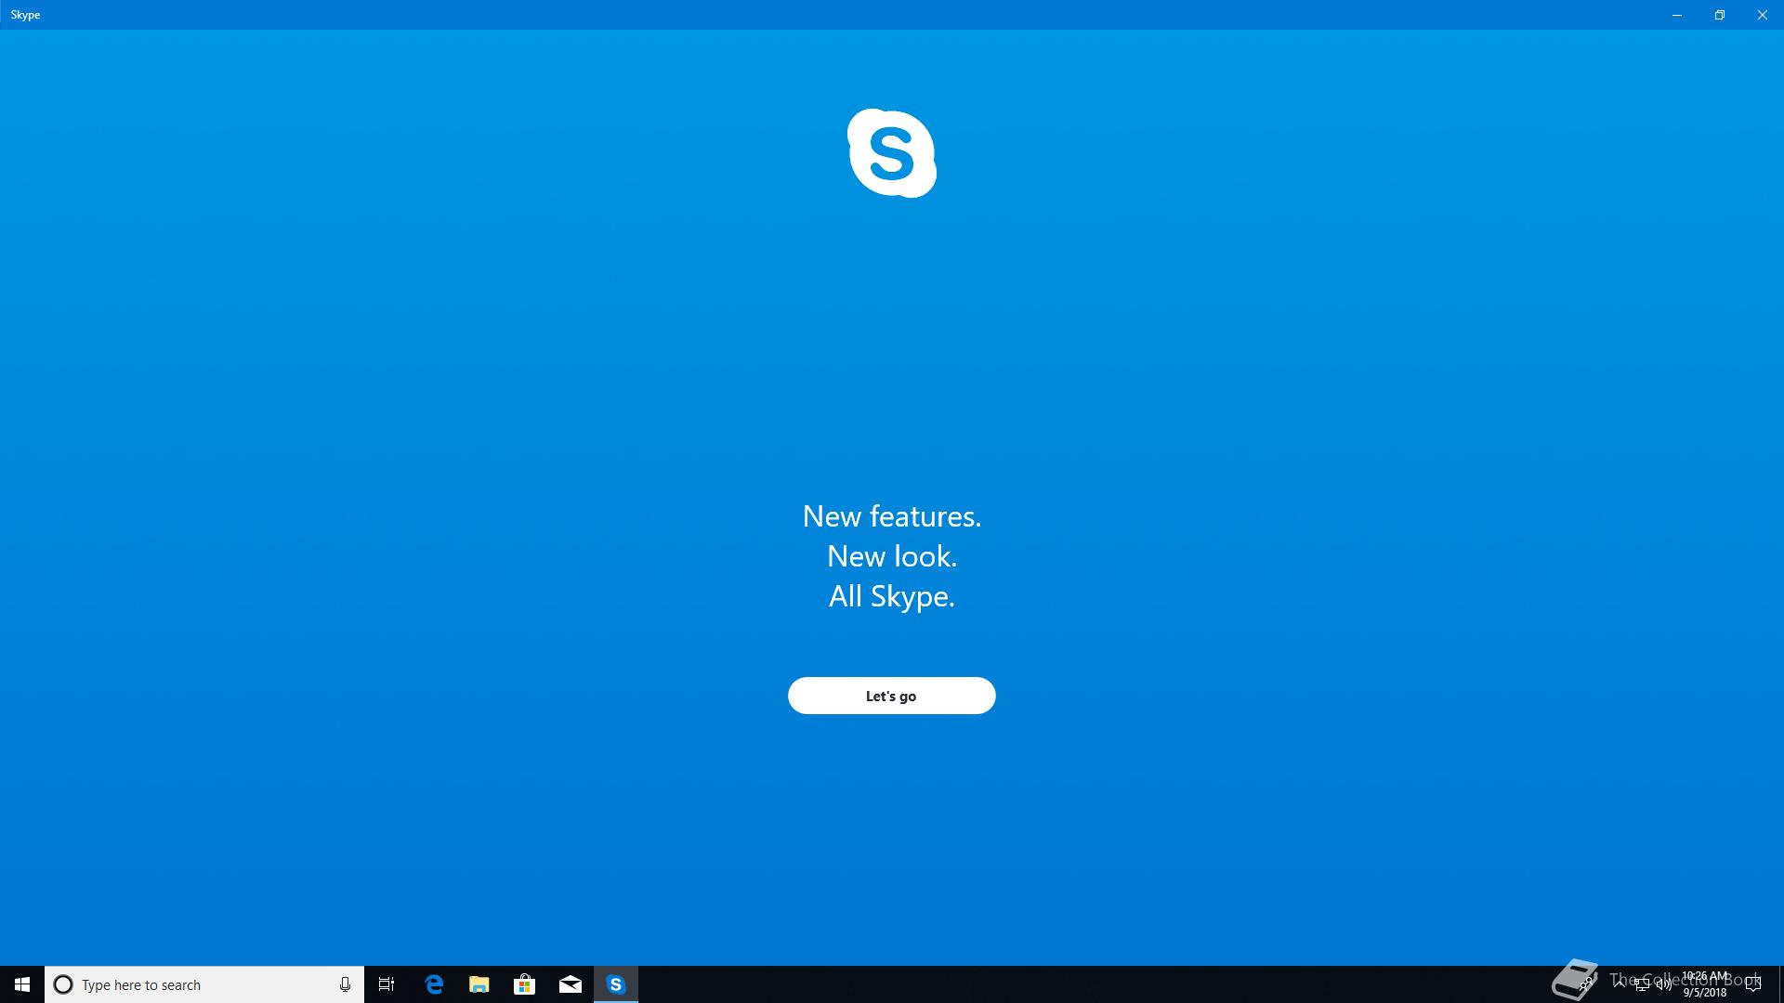Open the Windows Start menu
Viewport: 1784px width, 1003px height.
point(22,984)
